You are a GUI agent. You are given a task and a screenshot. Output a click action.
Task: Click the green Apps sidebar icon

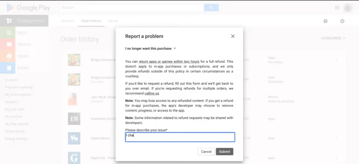pos(9,33)
